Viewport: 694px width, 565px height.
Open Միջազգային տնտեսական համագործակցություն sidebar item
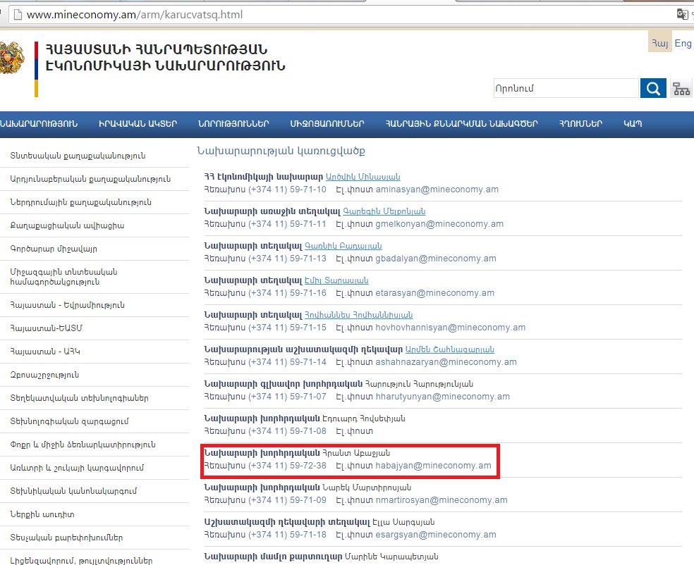pyautogui.click(x=63, y=277)
